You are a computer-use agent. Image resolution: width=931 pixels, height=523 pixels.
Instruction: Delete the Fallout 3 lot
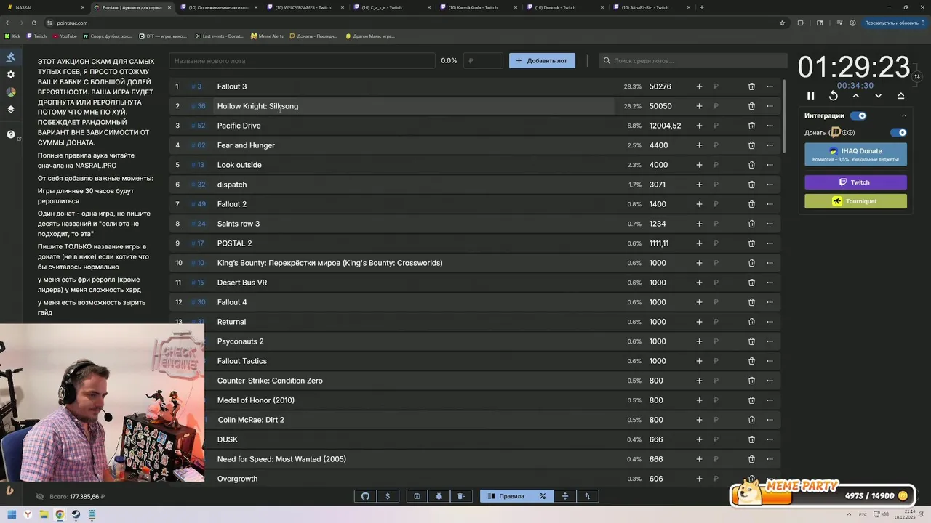pyautogui.click(x=751, y=86)
